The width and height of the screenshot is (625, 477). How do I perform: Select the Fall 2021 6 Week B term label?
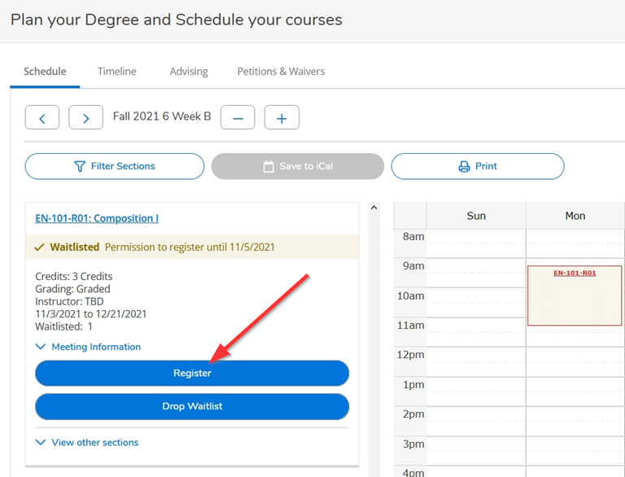click(x=162, y=116)
